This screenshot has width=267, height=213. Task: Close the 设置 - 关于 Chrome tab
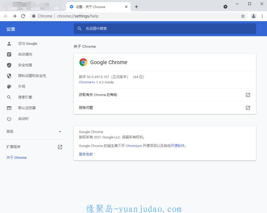[126, 7]
